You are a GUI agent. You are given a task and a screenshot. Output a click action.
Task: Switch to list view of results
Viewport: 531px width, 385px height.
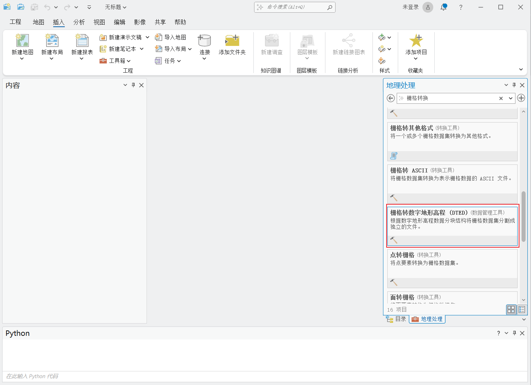tap(522, 309)
